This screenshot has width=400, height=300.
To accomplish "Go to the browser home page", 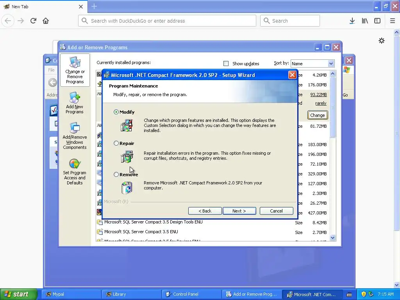I will (x=46, y=21).
